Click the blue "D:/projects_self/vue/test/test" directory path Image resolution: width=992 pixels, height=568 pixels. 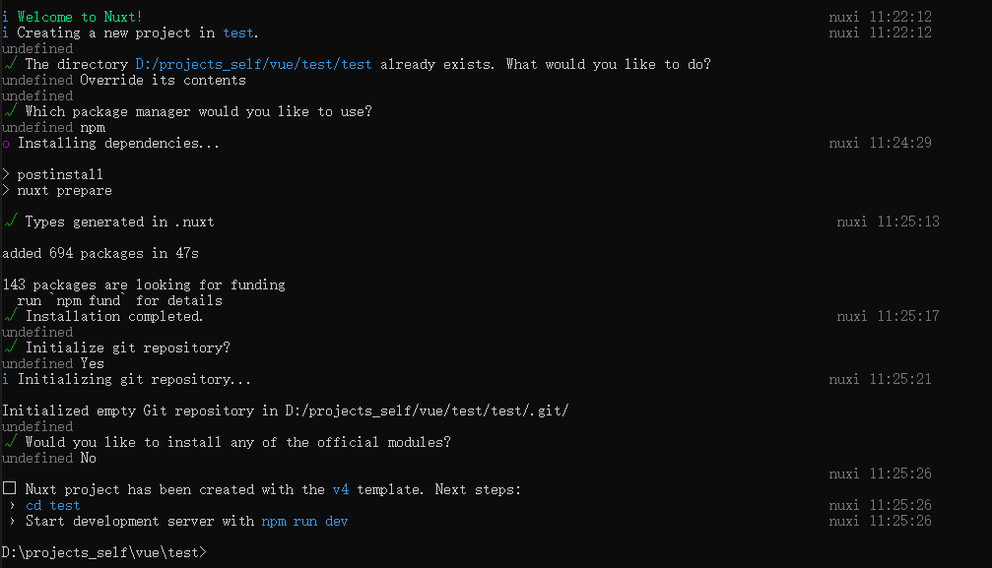(253, 64)
